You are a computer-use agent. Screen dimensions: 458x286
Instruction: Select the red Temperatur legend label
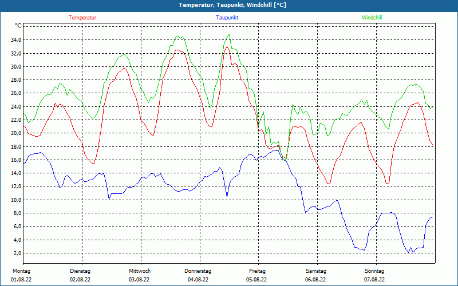(82, 18)
